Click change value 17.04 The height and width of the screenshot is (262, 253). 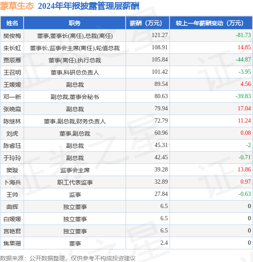tap(244, 108)
